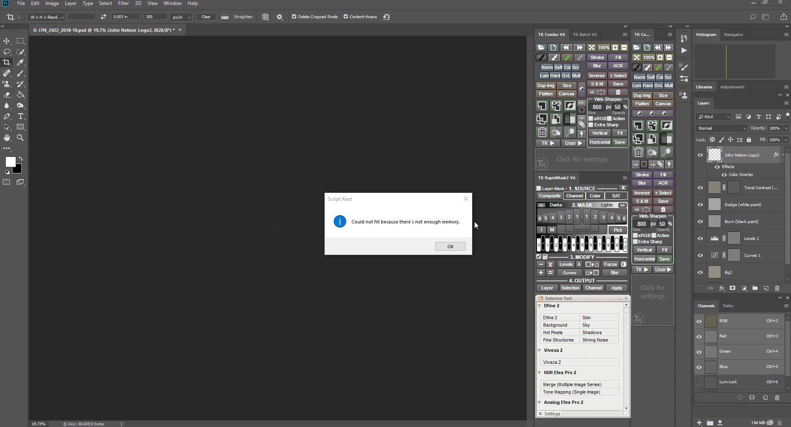791x427 pixels.
Task: Open crop additional settings gear
Action: [x=280, y=17]
